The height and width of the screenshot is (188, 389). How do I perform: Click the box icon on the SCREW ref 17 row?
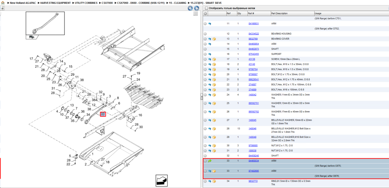(x=214, y=59)
